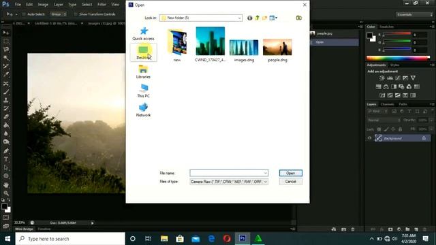Switch to the Swatches tab
The width and height of the screenshot is (436, 245).
tap(386, 27)
